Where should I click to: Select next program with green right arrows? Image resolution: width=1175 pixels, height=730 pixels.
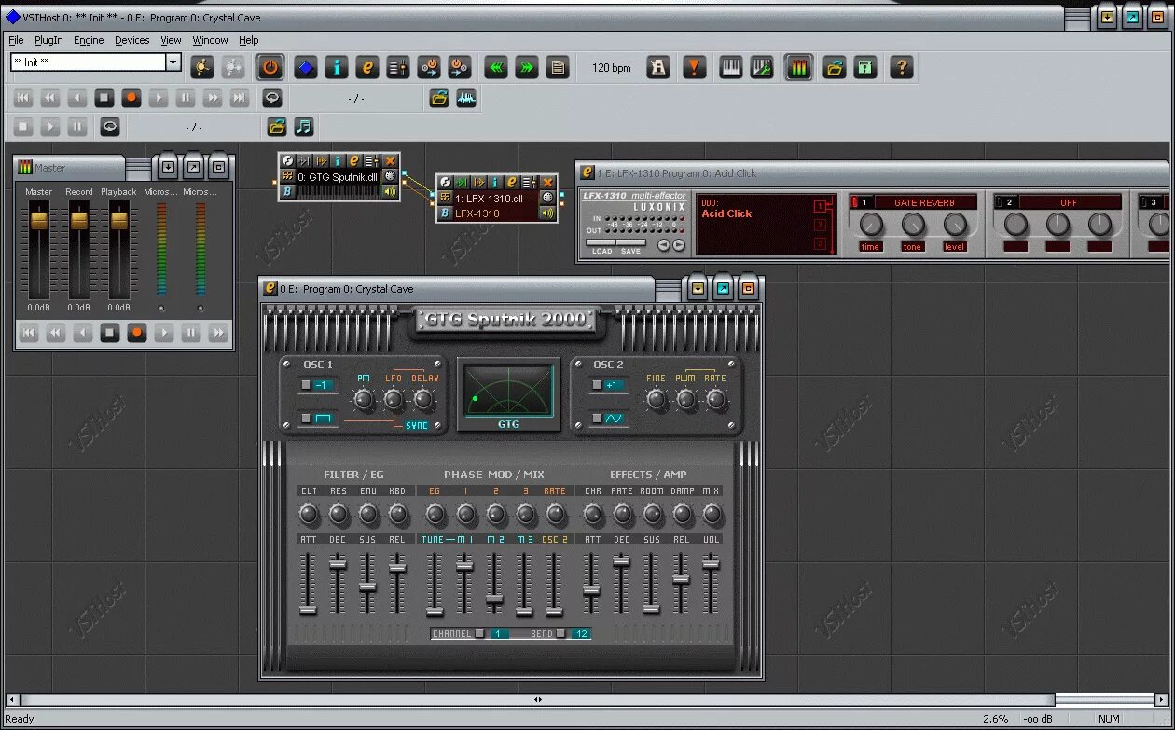[527, 67]
